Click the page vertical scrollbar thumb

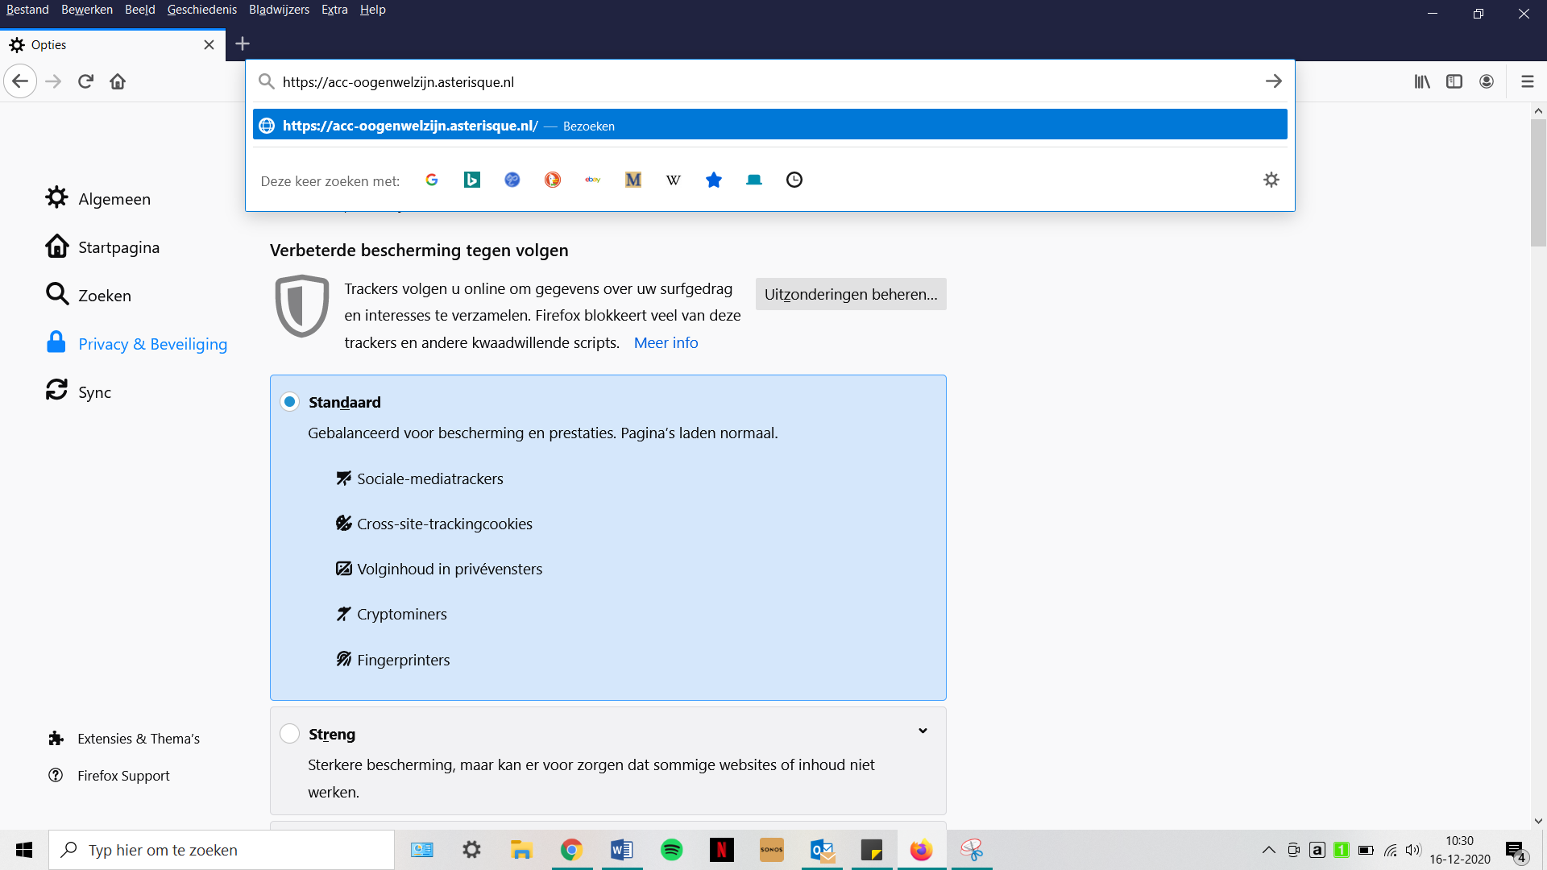click(1538, 184)
